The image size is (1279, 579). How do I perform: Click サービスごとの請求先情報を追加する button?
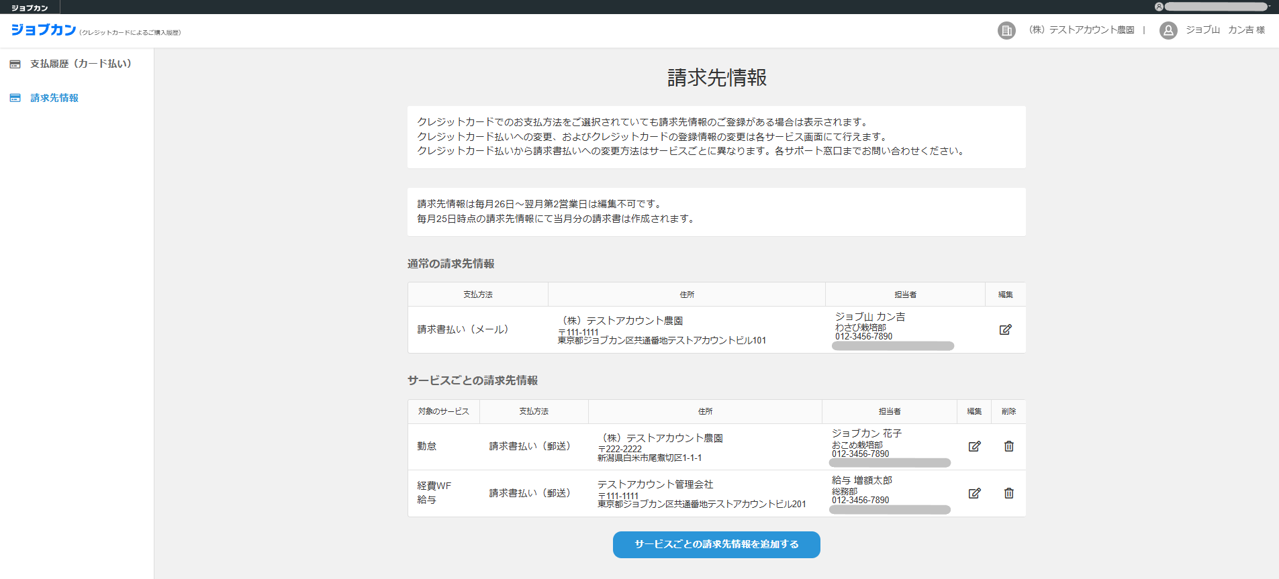[x=716, y=544]
